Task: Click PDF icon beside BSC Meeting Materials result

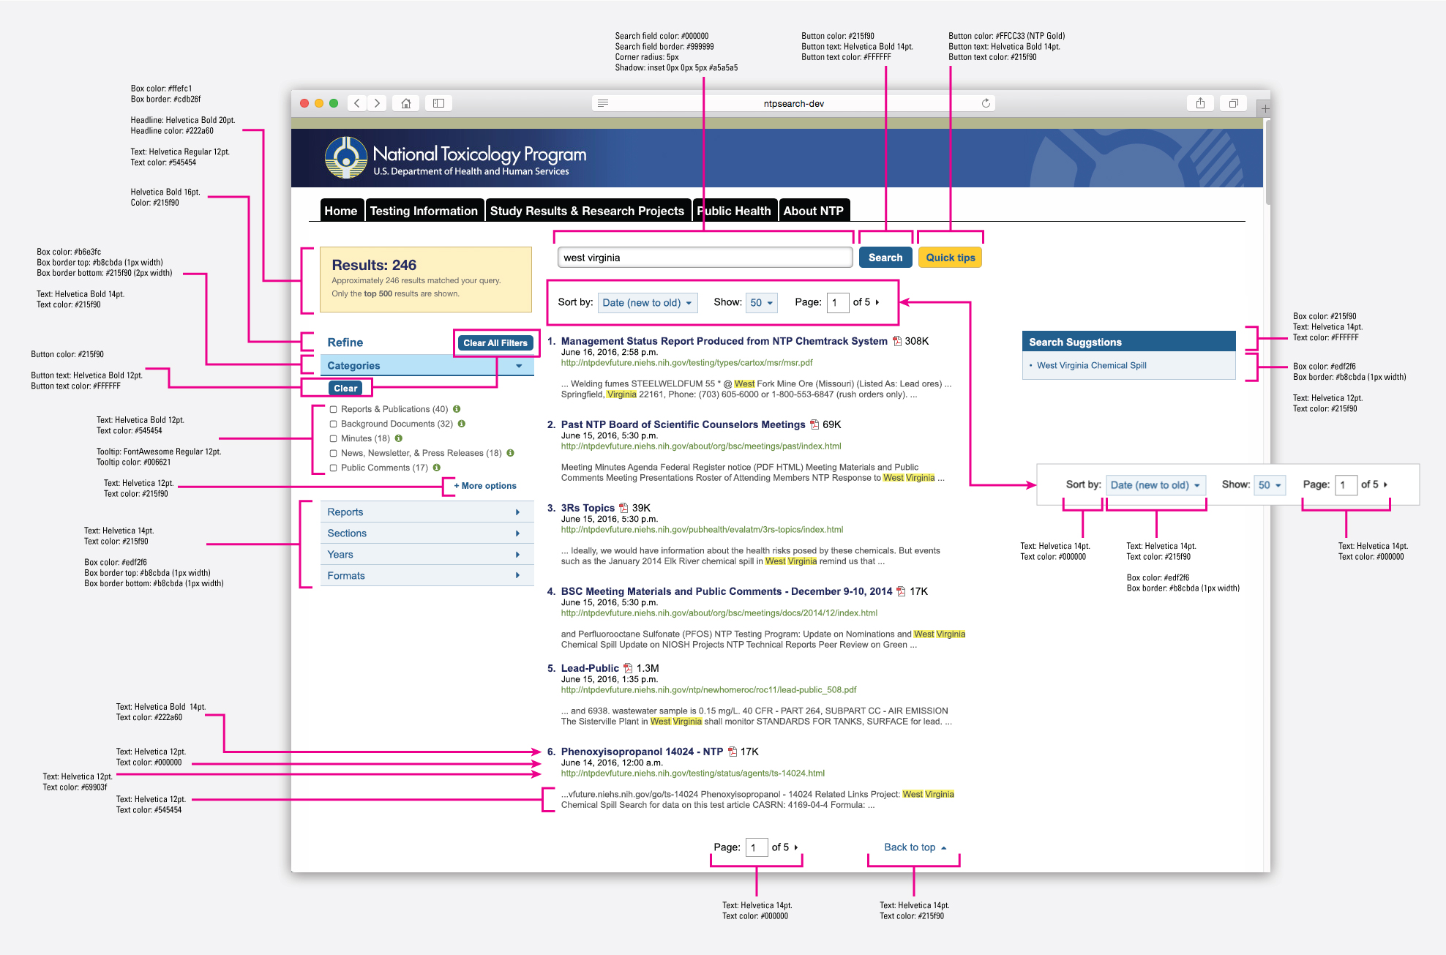Action: tap(901, 591)
